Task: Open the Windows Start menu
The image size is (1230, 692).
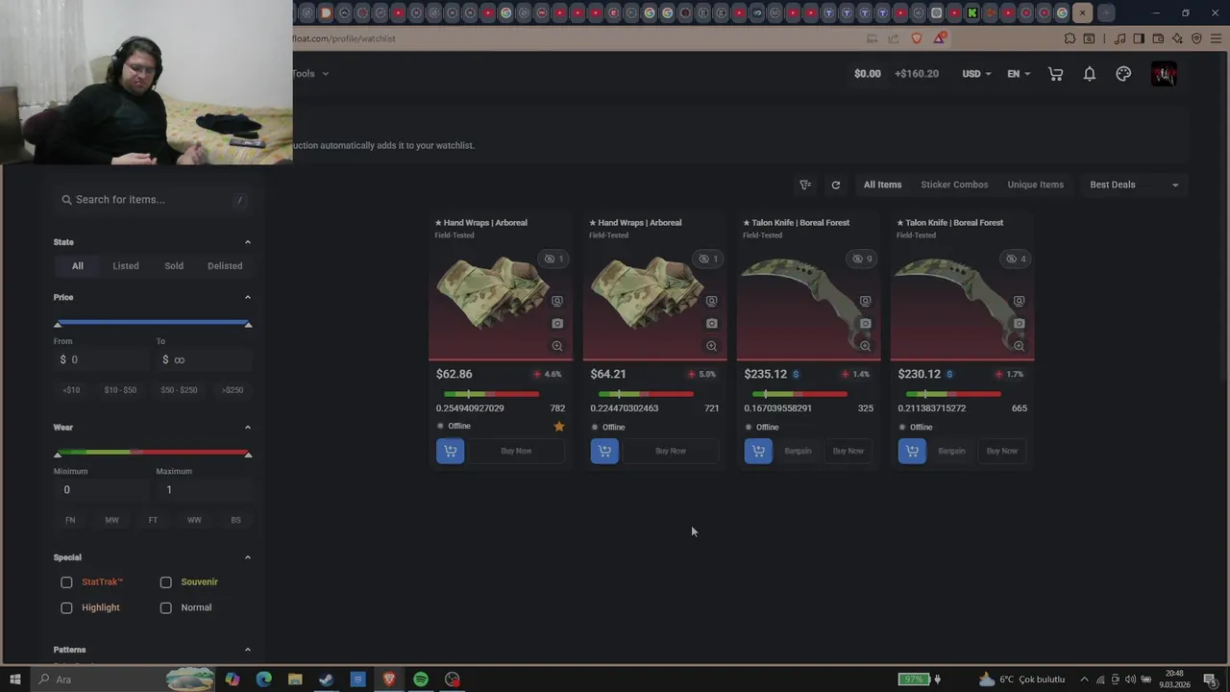Action: click(x=14, y=680)
